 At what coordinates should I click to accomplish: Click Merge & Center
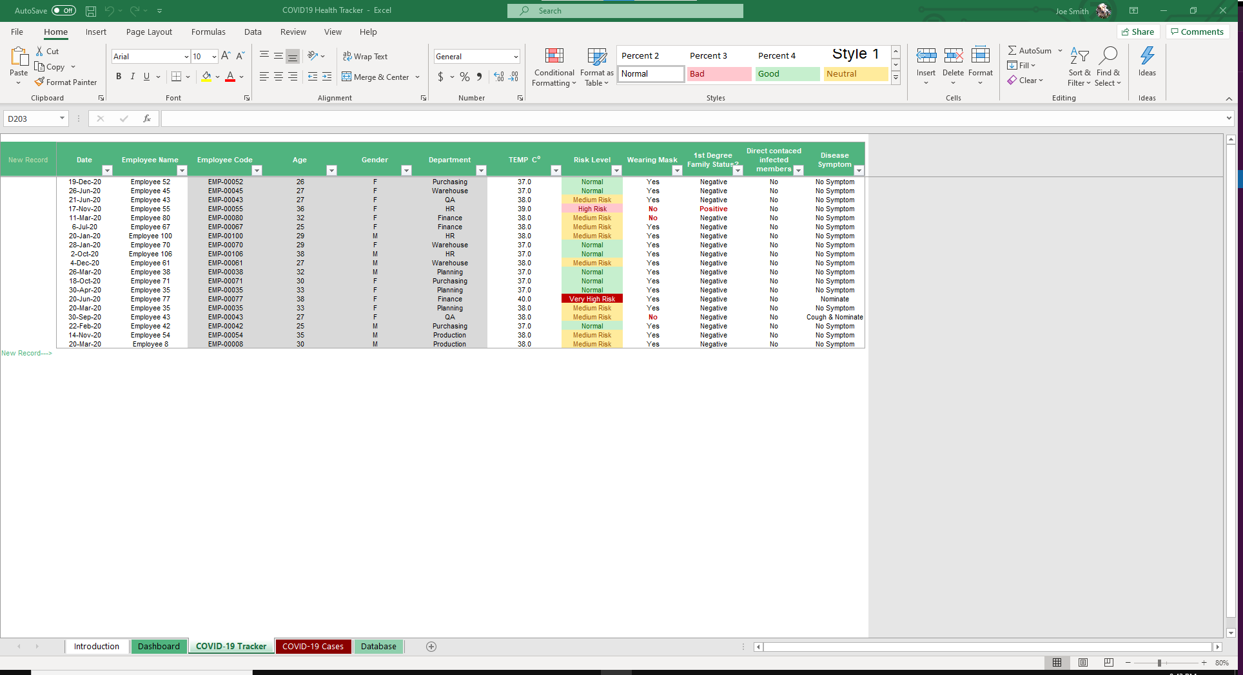[x=375, y=77]
